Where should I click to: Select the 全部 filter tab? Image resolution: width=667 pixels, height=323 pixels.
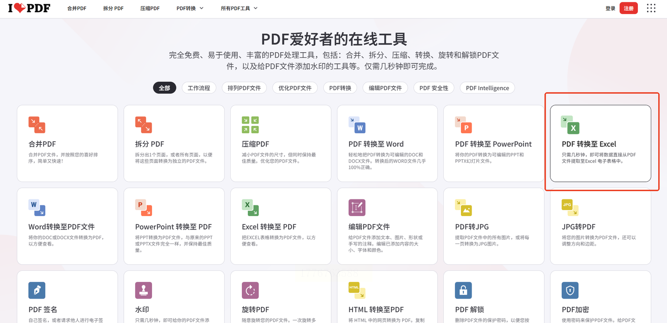(x=164, y=88)
